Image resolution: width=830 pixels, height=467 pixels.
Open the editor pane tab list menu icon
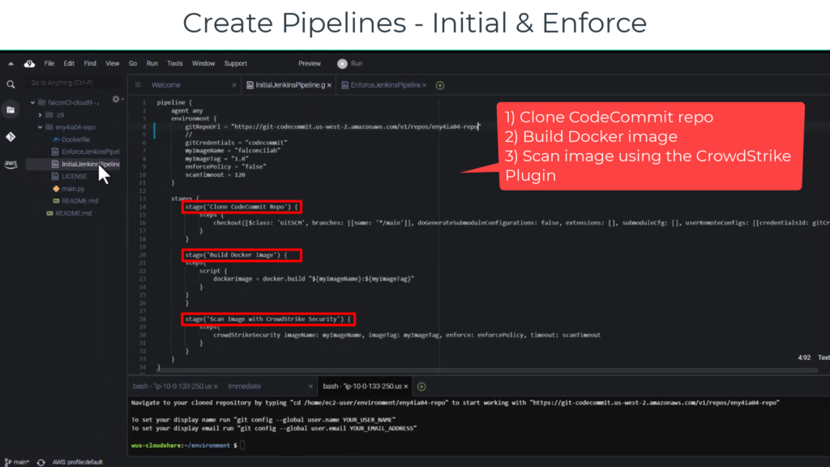click(x=138, y=84)
